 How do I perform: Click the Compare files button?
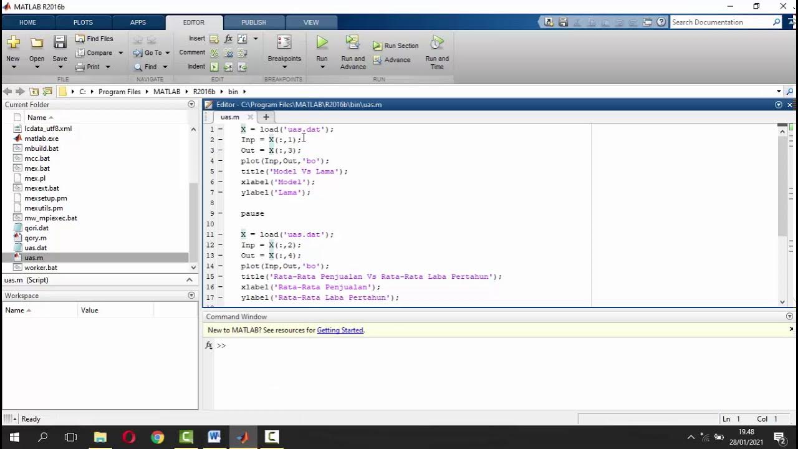(94, 53)
